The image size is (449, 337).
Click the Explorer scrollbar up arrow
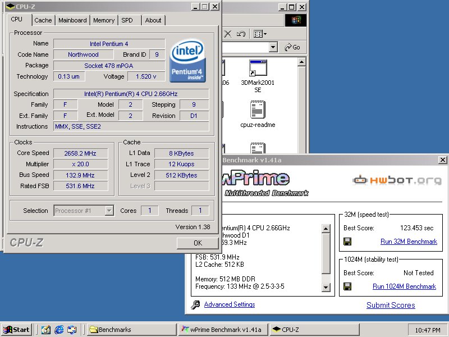pos(301,62)
